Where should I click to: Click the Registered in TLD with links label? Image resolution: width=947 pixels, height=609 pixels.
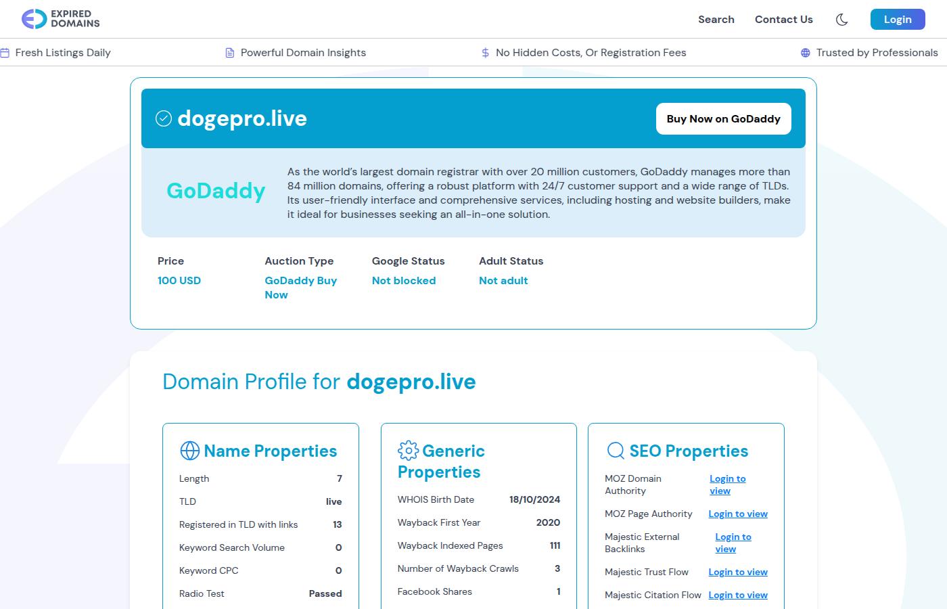238,525
